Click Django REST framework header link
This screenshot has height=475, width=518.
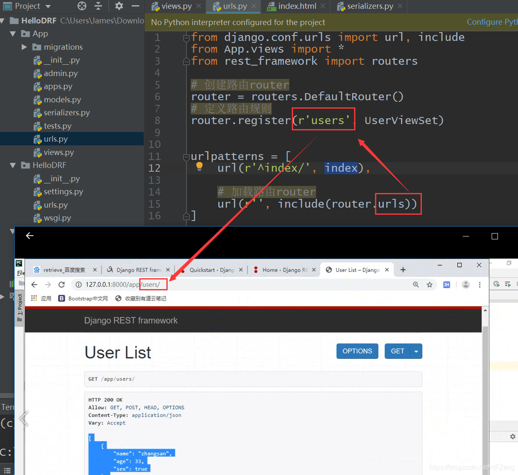pos(131,320)
